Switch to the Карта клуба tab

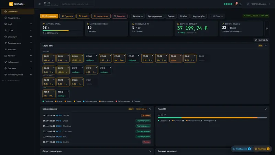click(199, 16)
